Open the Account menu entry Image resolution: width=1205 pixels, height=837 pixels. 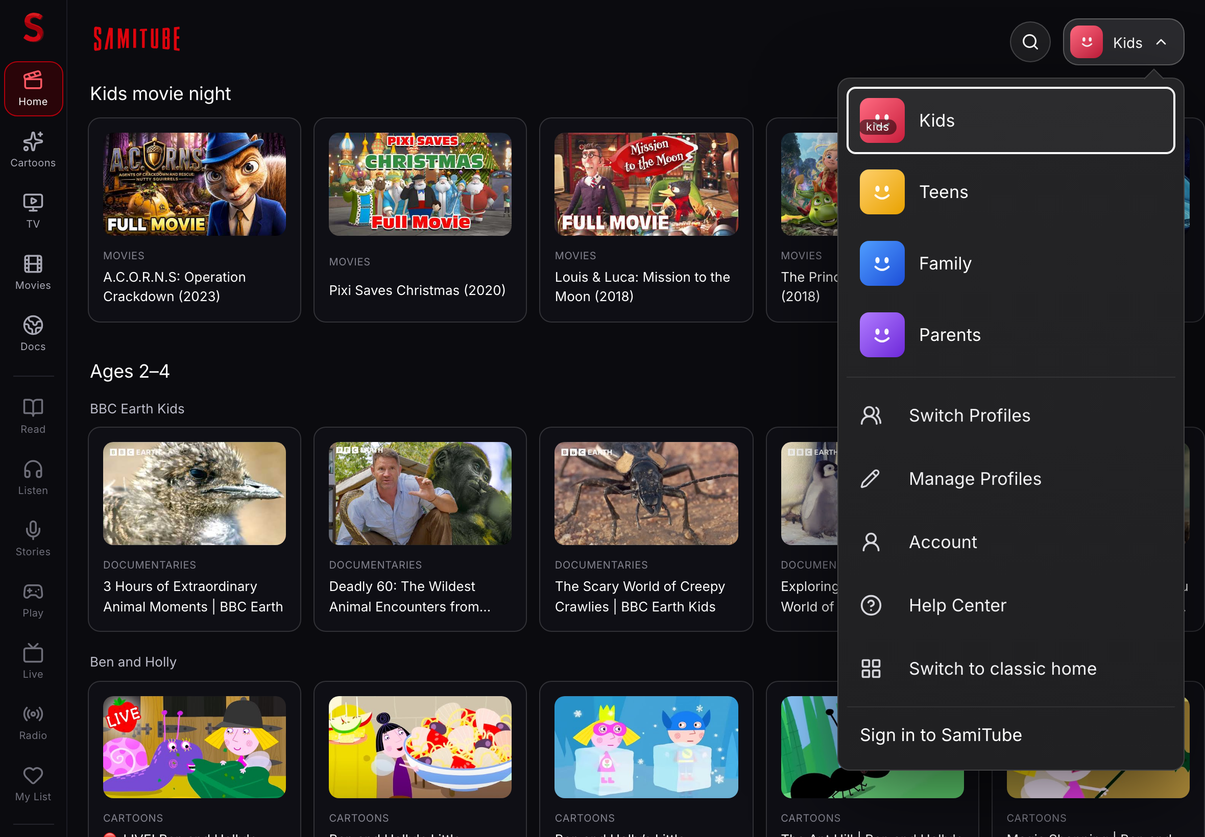coord(1010,541)
